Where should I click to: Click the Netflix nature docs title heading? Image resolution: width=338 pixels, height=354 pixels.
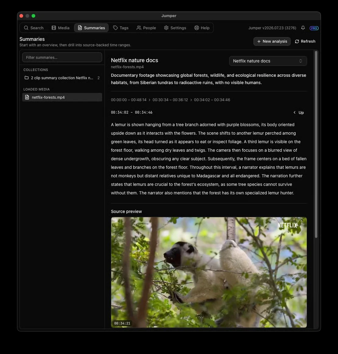click(134, 60)
